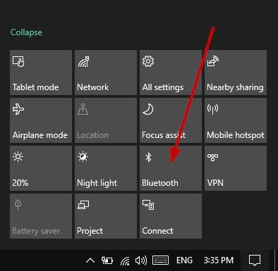Screen dimensions: 278x271
Task: Toggle Tablet mode tile
Action: tap(41, 73)
